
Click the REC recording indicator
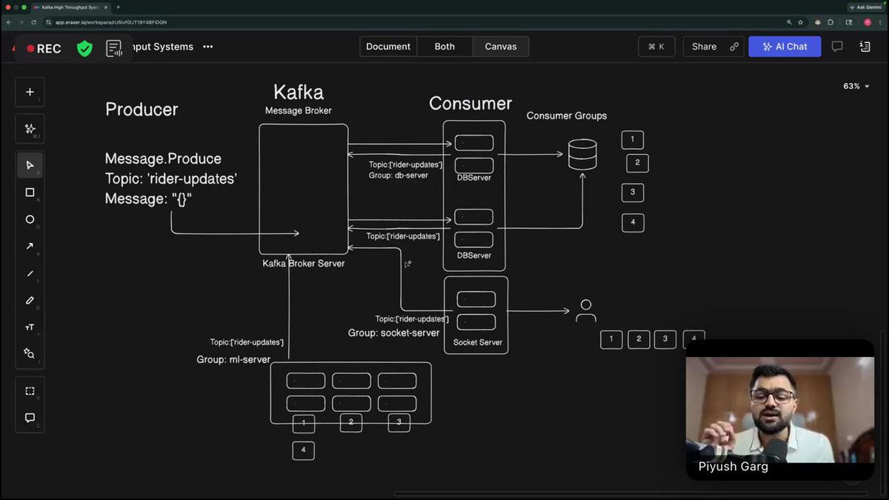click(44, 49)
